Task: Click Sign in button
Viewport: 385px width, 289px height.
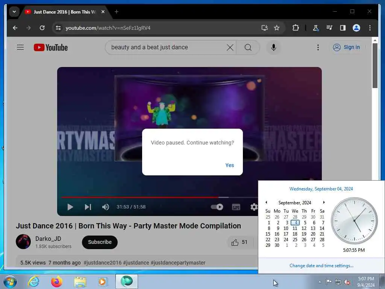Action: click(347, 47)
